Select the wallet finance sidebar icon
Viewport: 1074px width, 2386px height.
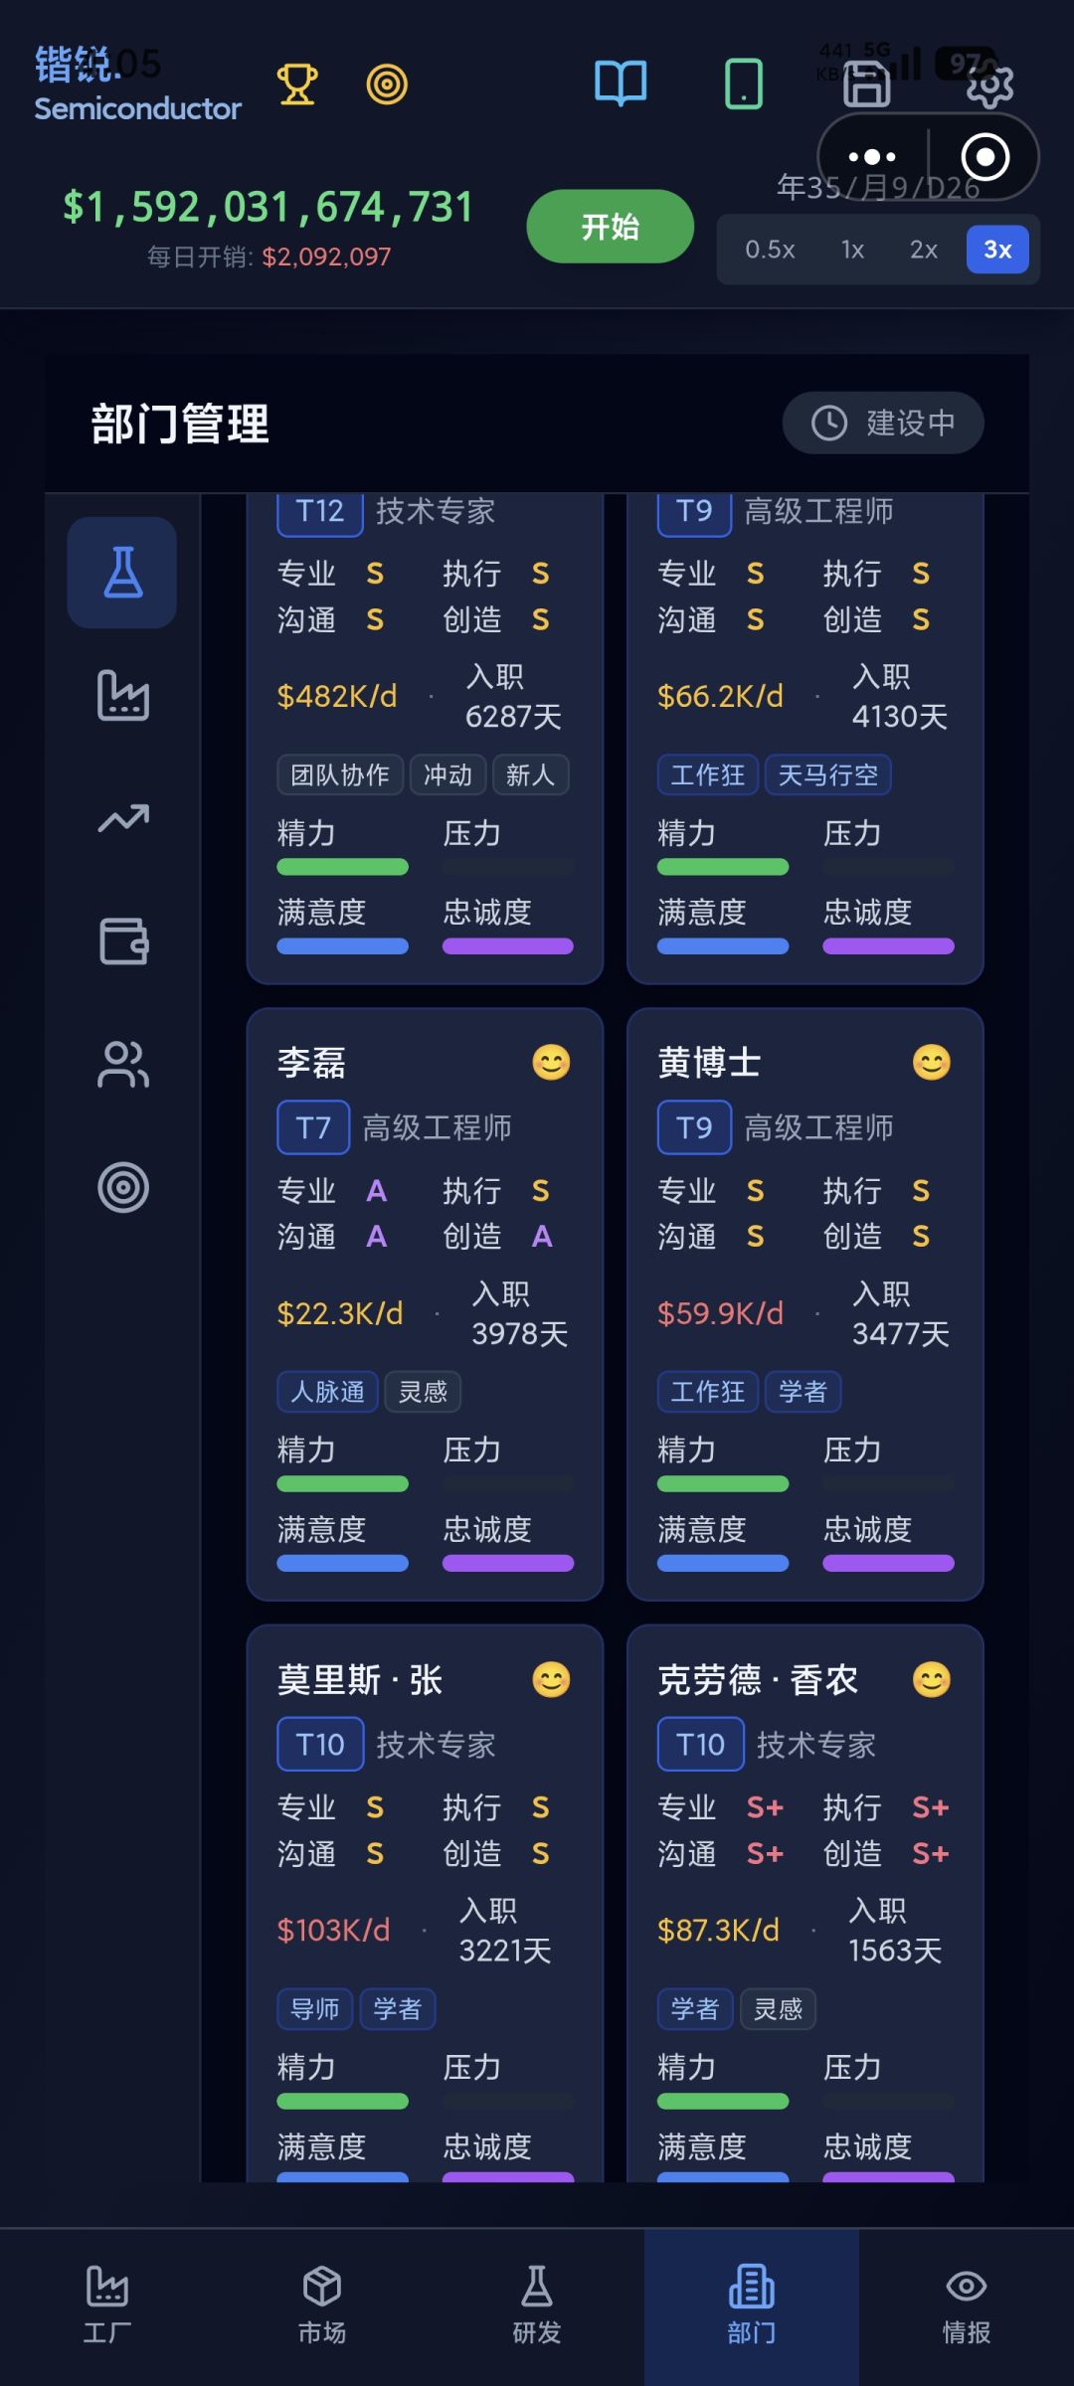[122, 940]
